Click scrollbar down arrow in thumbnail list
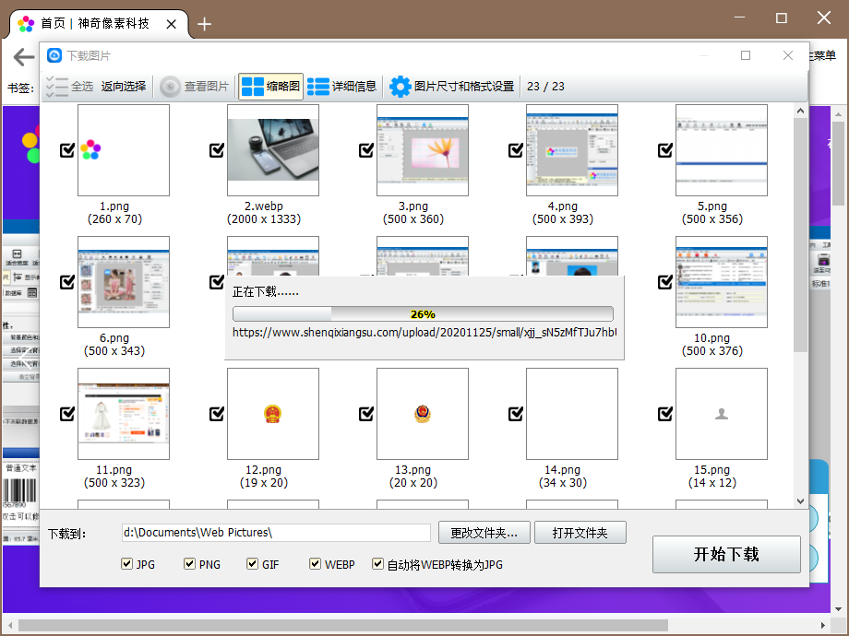Viewport: 849px width, 636px height. point(800,501)
